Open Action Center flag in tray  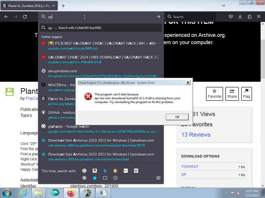233,193
